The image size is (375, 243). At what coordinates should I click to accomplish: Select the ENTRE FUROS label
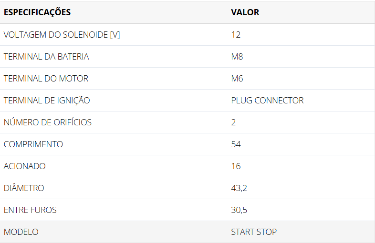pyautogui.click(x=30, y=210)
